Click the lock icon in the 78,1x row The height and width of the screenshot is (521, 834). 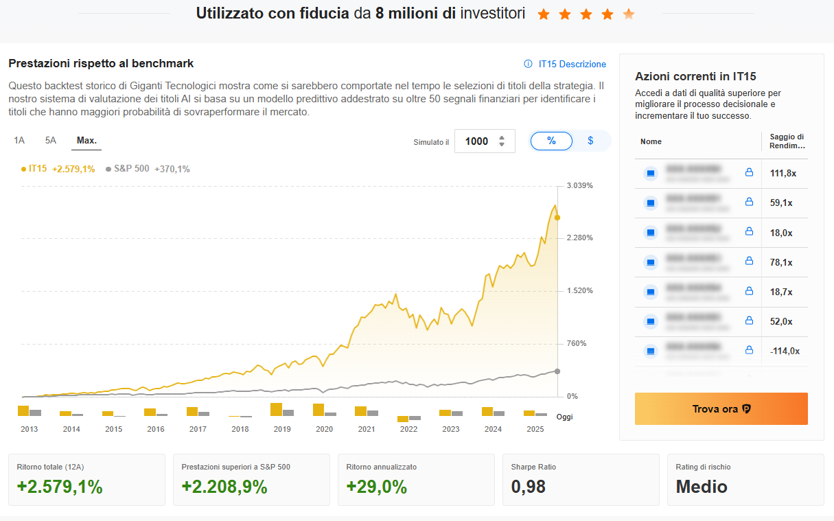(750, 262)
